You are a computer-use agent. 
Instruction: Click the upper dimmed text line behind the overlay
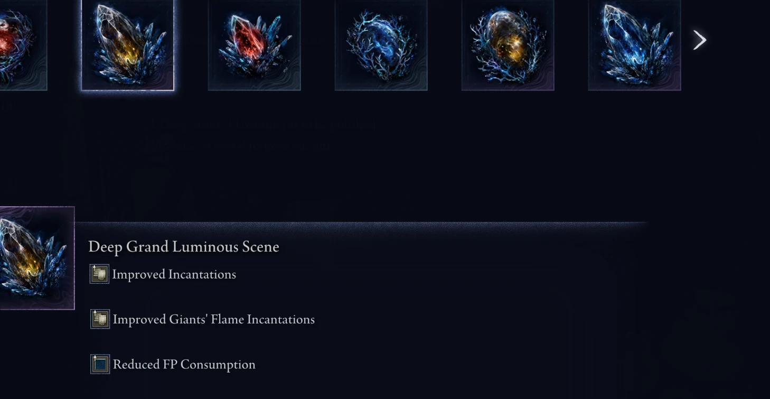(264, 125)
